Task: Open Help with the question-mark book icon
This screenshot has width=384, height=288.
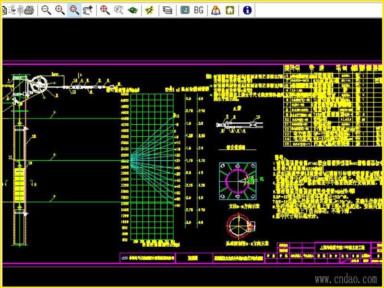Action: (x=216, y=10)
